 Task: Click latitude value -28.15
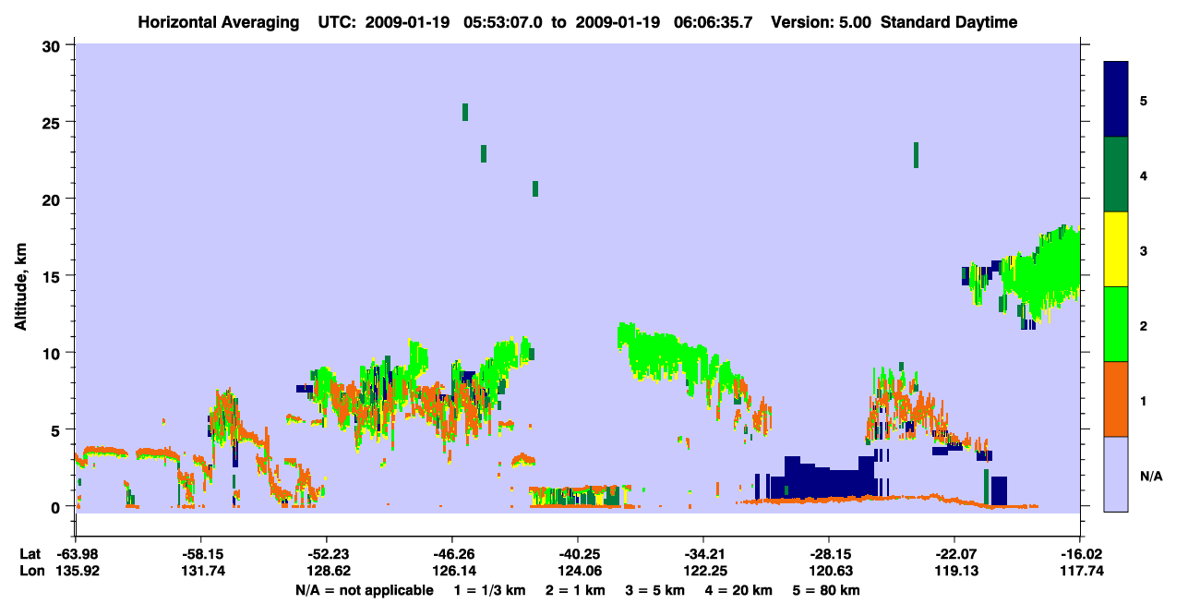click(829, 555)
